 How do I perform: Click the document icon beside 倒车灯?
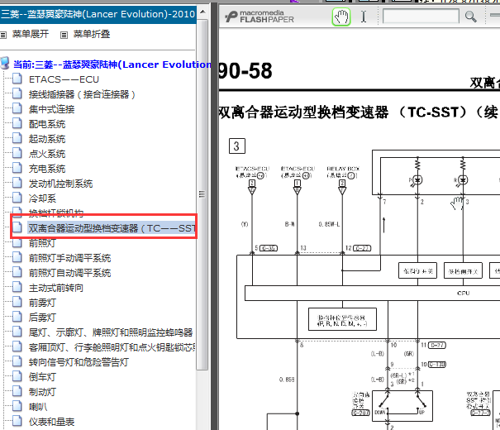coord(17,376)
